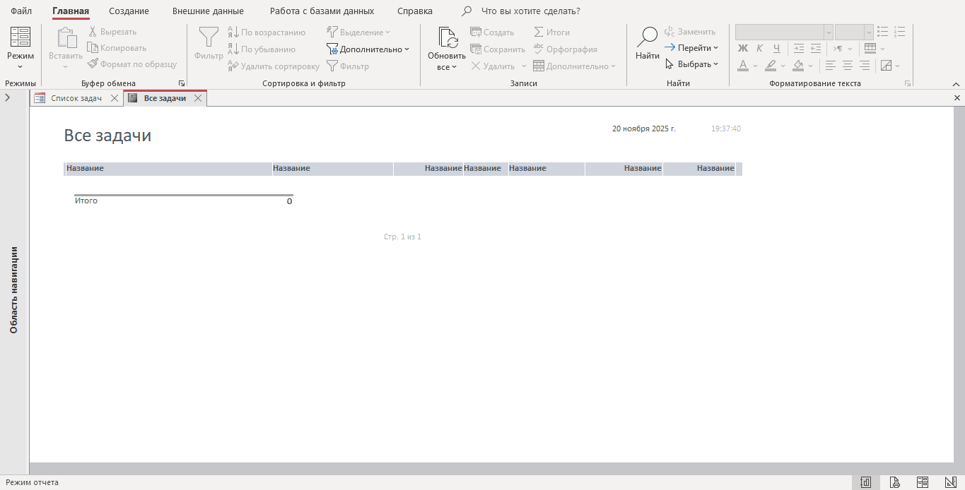Click the Refresh All (Обновить все) icon
This screenshot has width=965, height=490.
tap(447, 38)
